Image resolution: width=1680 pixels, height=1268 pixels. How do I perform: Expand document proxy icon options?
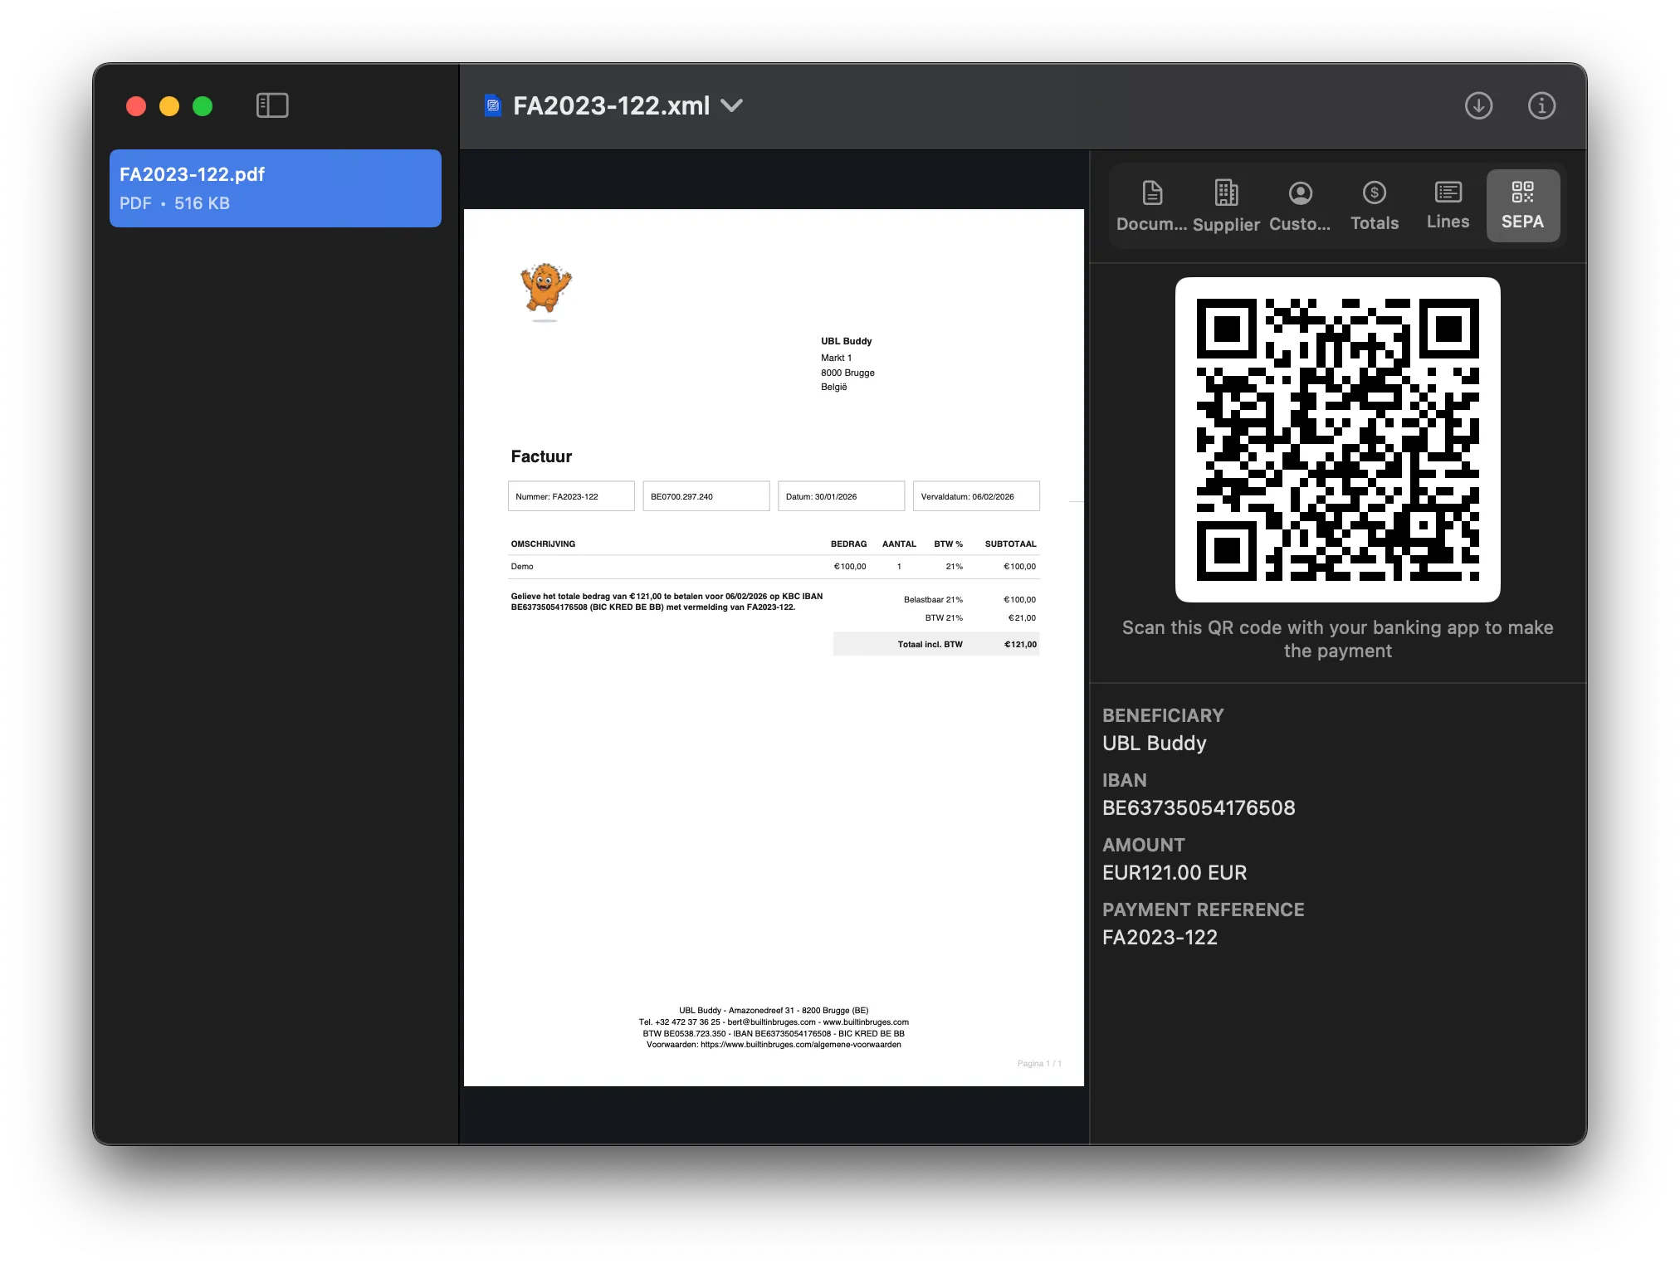494,105
